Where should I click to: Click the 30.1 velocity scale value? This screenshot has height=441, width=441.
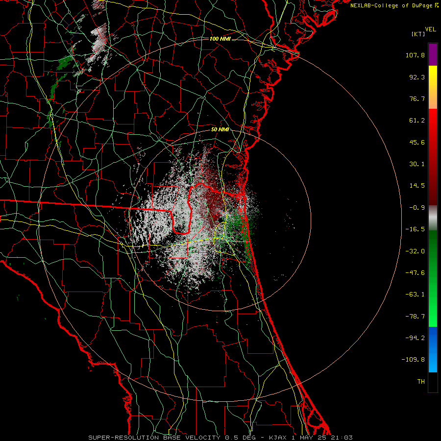pyautogui.click(x=417, y=164)
